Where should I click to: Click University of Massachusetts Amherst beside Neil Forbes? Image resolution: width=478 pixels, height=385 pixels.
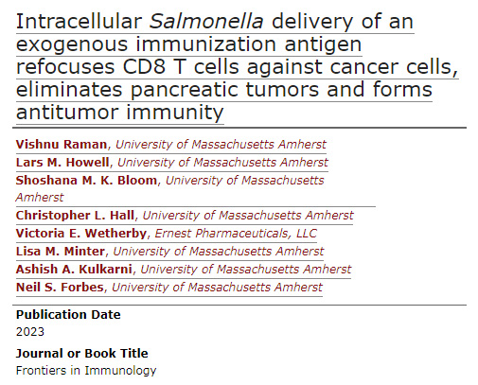pyautogui.click(x=217, y=288)
